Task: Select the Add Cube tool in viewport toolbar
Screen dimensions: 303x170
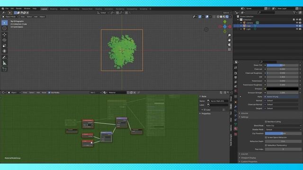Action: [x=4, y=69]
